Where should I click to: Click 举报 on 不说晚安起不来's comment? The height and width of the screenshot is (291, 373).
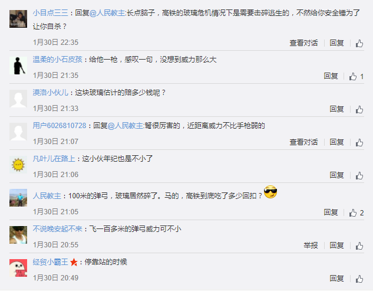pos(311,245)
